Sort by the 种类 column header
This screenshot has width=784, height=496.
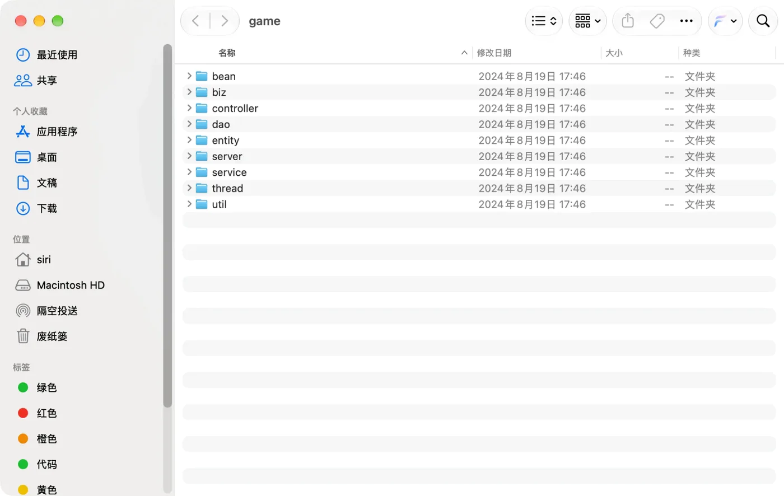tap(692, 53)
